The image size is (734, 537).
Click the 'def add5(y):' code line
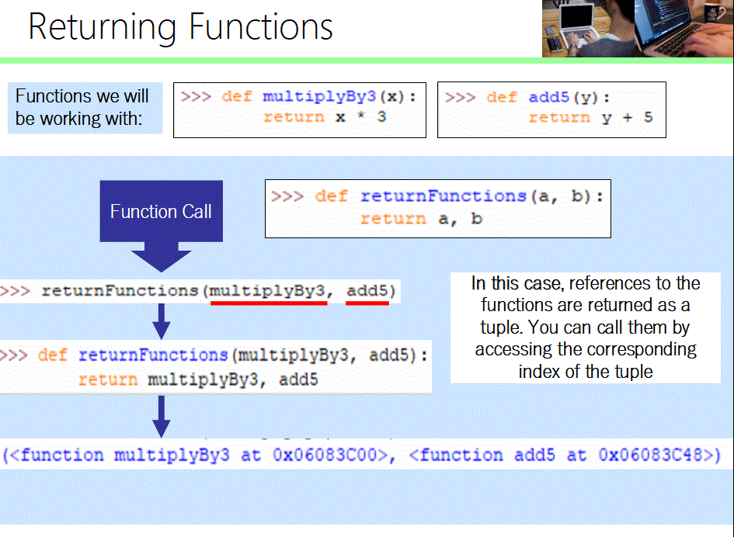point(527,97)
